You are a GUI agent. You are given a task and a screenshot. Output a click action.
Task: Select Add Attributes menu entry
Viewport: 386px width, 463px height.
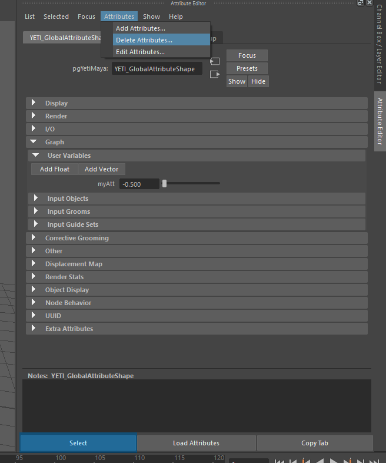point(141,28)
